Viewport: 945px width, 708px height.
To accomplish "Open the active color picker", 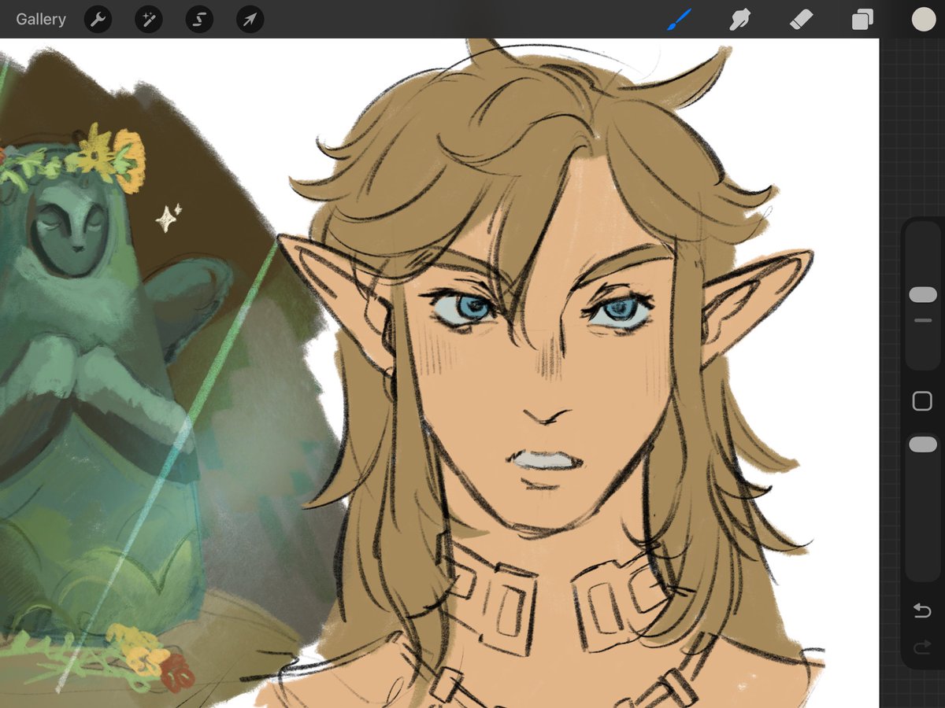I will (x=923, y=19).
